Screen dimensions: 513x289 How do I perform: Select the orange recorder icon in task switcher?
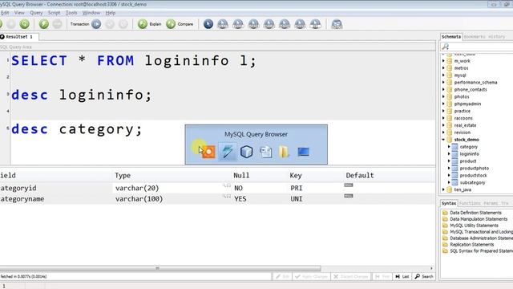(208, 152)
